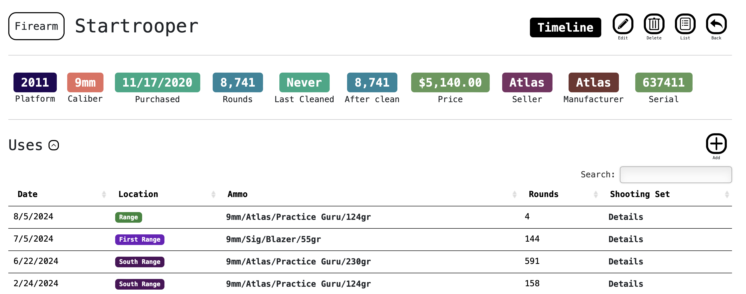Select ammo 9mm/Atlas/Practice Guru/230gr cell

tap(298, 262)
